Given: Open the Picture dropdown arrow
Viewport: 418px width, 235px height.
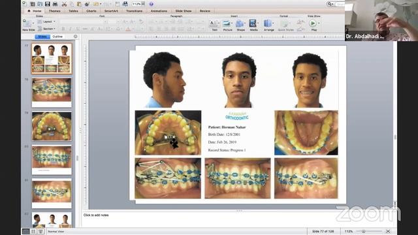Looking at the screenshot, I should coord(232,23).
